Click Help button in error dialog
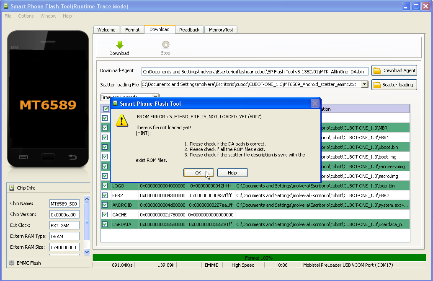The height and width of the screenshot is (281, 433). pos(232,173)
